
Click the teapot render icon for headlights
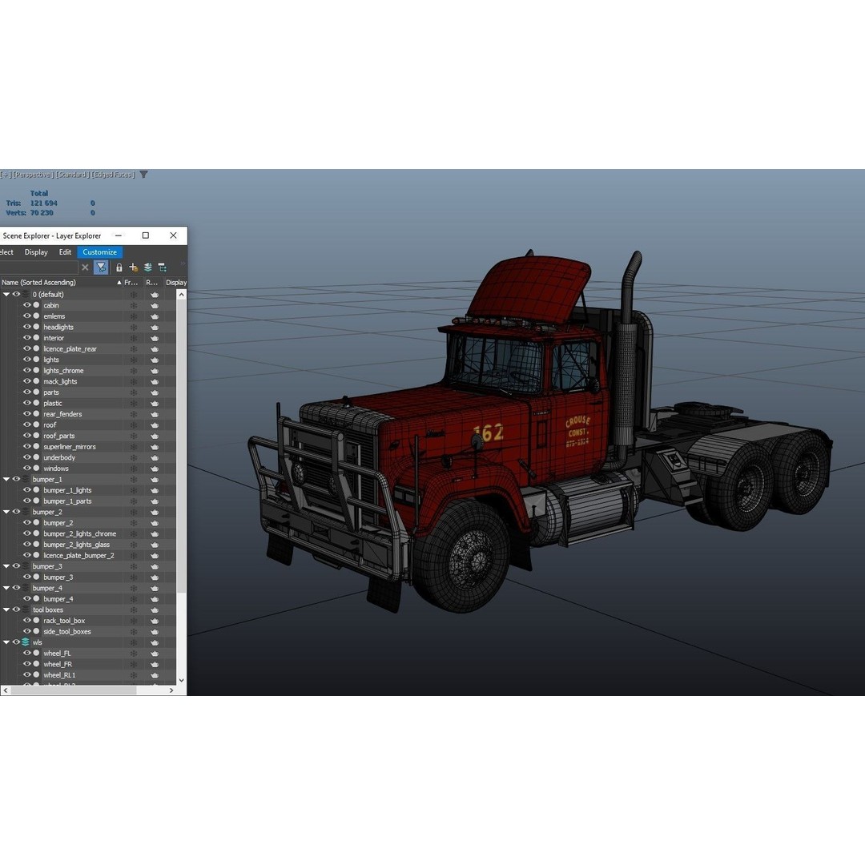tap(155, 327)
